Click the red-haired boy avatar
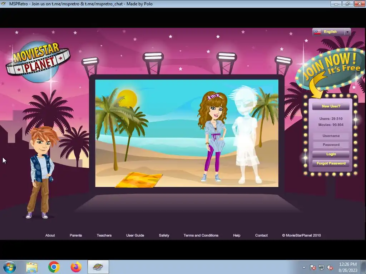The height and width of the screenshot is (274, 366). (42, 172)
